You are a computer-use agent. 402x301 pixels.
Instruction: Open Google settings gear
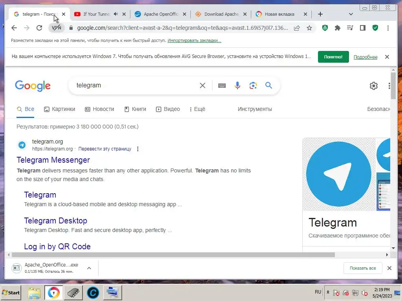pyautogui.click(x=374, y=86)
